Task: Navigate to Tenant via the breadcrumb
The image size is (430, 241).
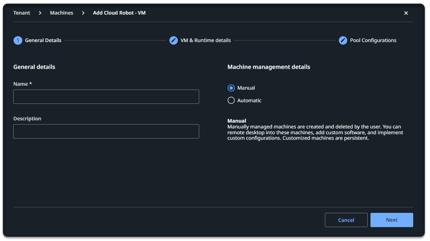Action: click(22, 13)
